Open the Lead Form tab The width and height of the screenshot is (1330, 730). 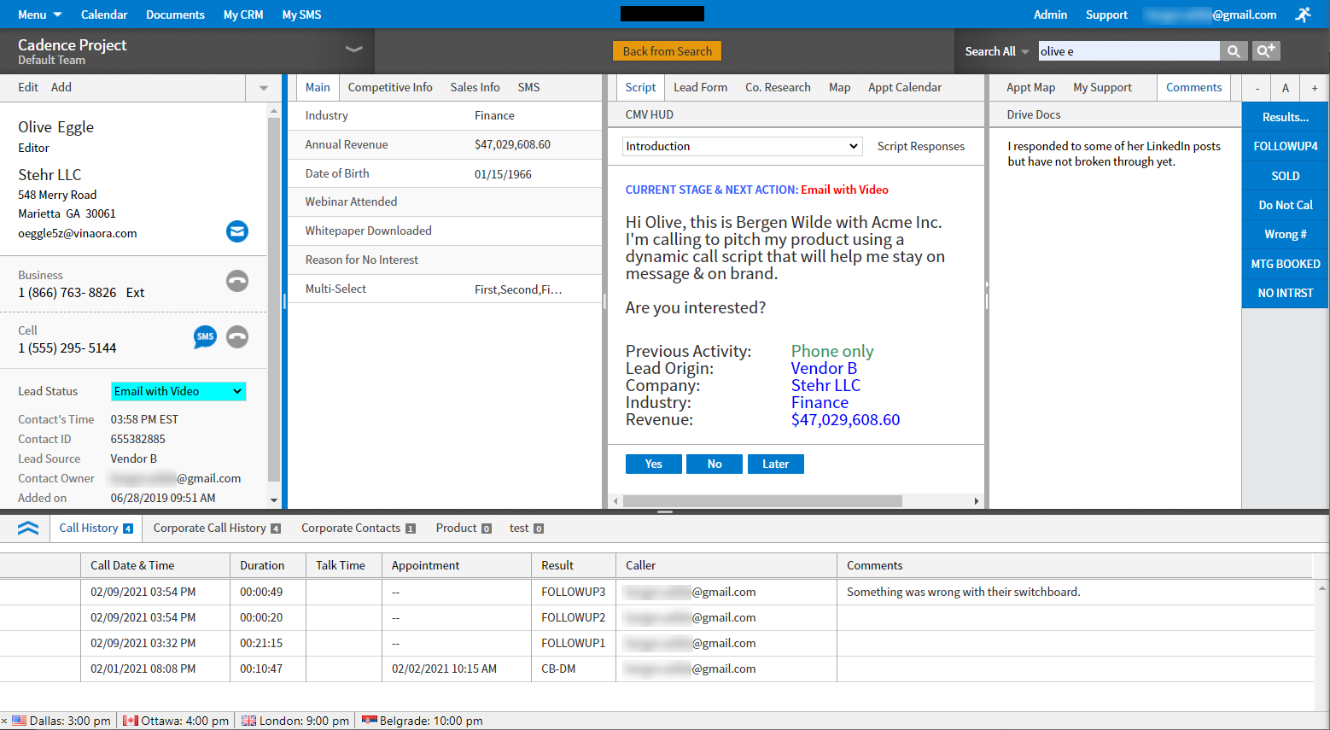[700, 87]
